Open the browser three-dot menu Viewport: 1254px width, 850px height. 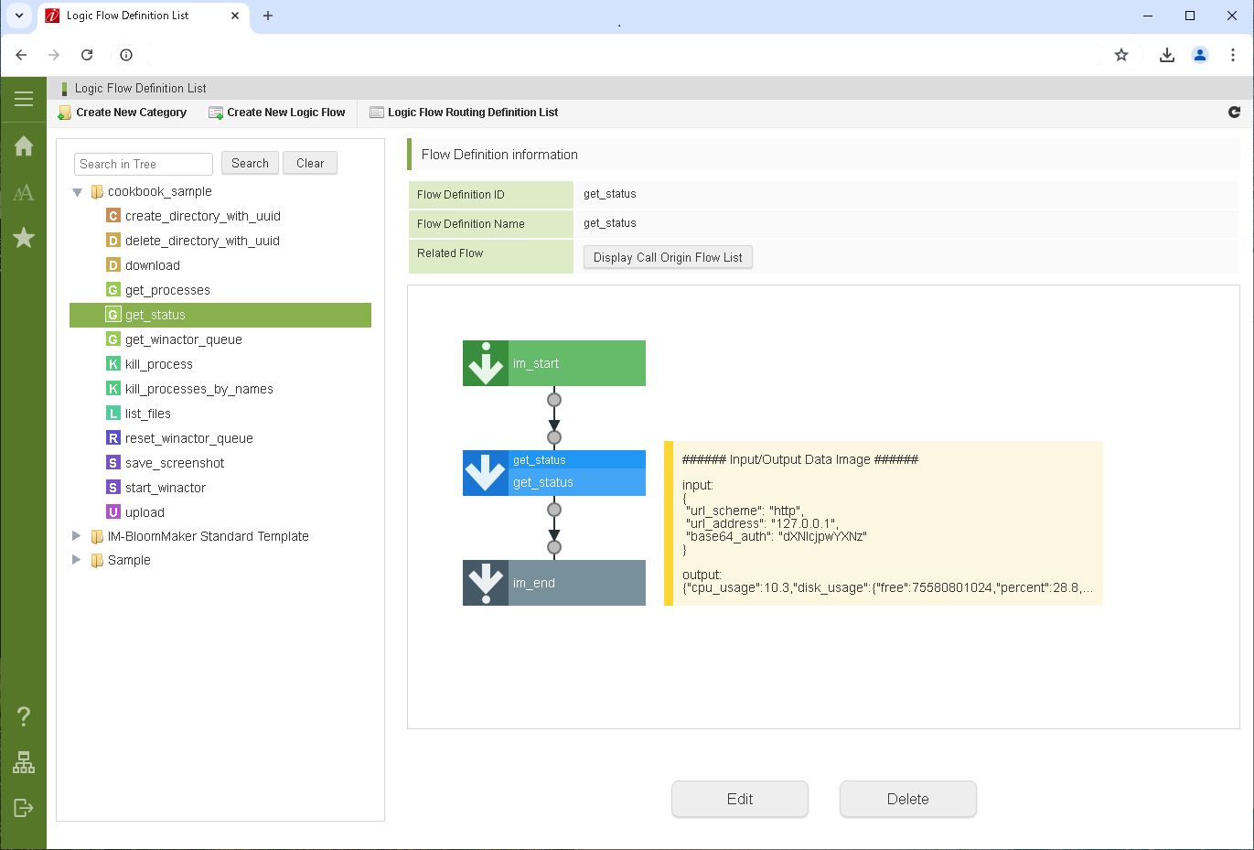coord(1233,55)
